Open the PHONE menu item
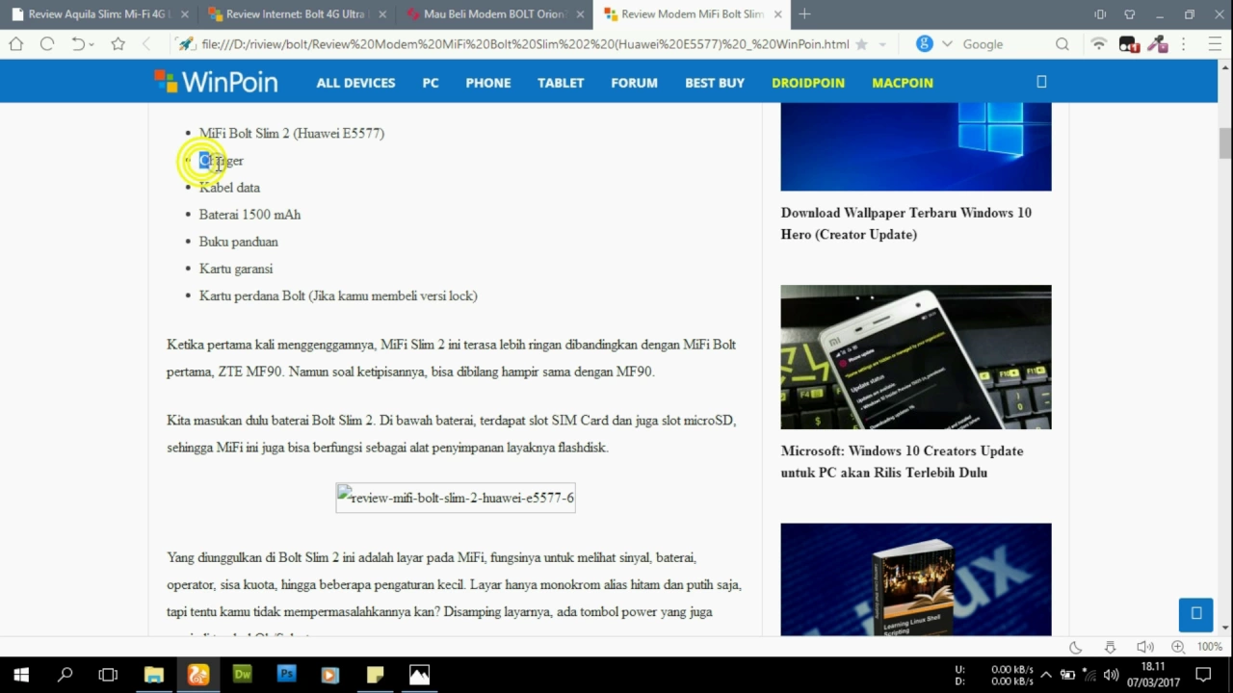This screenshot has width=1233, height=693. coord(488,83)
